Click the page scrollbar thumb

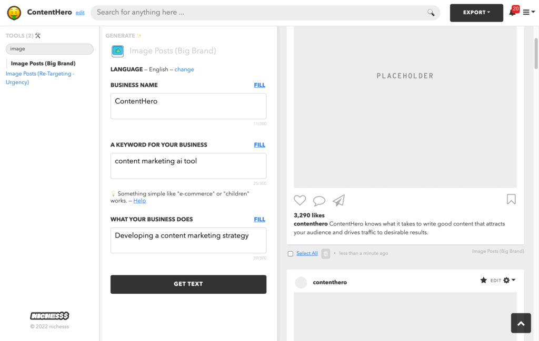(536, 54)
